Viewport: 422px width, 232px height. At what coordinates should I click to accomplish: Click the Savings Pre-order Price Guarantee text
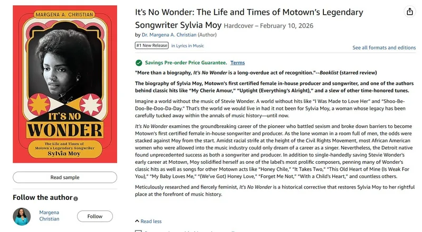(186, 62)
